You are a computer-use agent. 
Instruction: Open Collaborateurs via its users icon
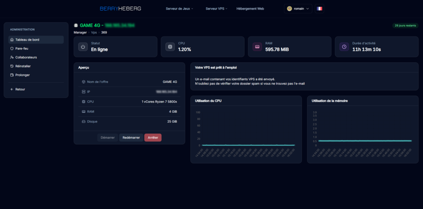coord(11,57)
